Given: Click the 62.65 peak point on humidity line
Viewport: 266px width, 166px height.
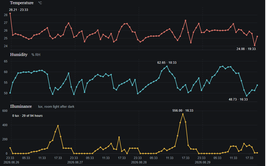Looking at the screenshot, I should 167,66.
